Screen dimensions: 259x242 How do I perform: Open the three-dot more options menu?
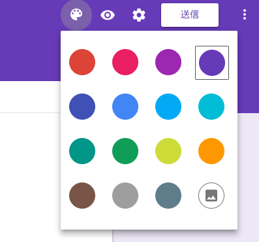(x=245, y=14)
